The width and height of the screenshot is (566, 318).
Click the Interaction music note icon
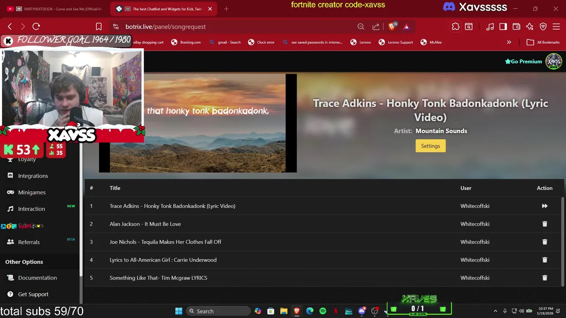(x=10, y=209)
